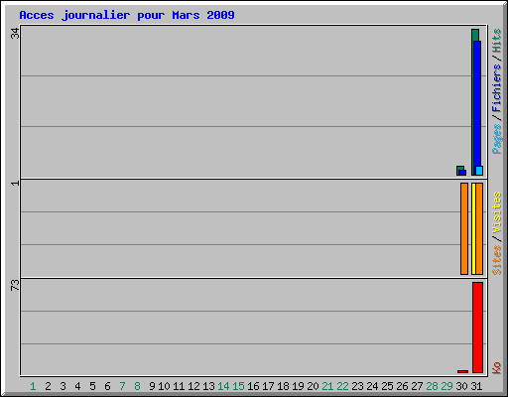
Task: Click day label '29' on x-axis
Action: [446, 386]
